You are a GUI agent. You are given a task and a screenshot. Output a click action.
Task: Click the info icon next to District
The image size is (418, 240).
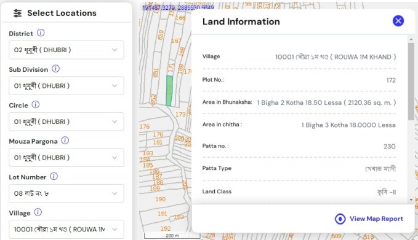pyautogui.click(x=41, y=33)
